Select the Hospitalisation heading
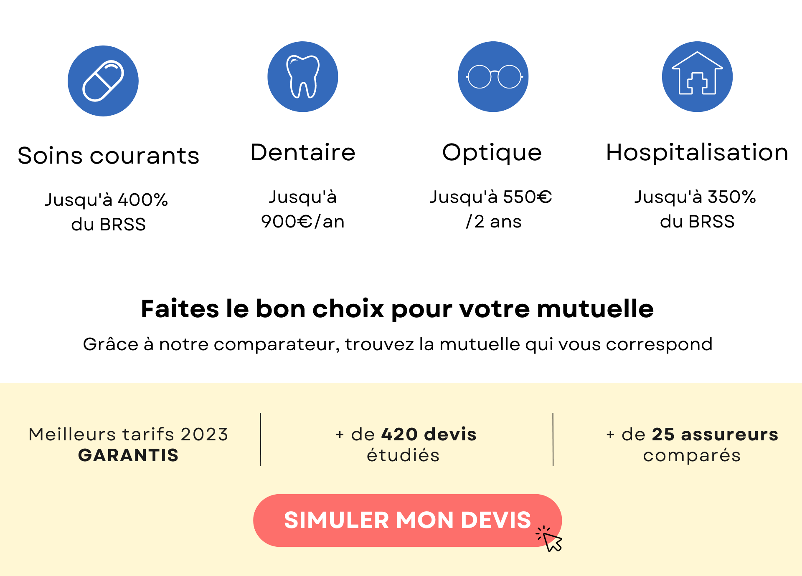The height and width of the screenshot is (576, 802). pyautogui.click(x=697, y=153)
